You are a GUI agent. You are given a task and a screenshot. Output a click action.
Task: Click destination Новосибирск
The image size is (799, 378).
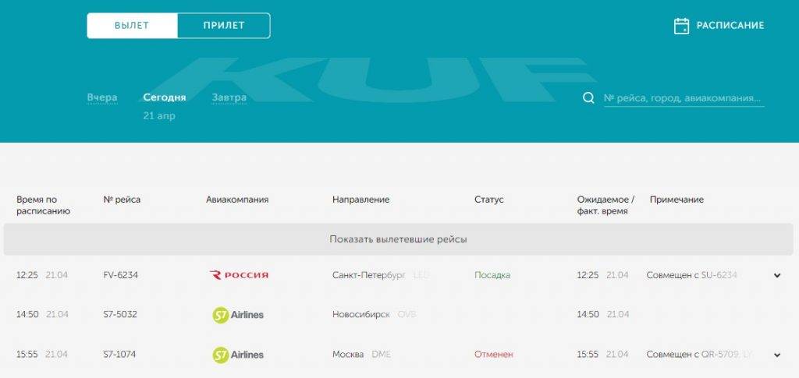tap(360, 314)
